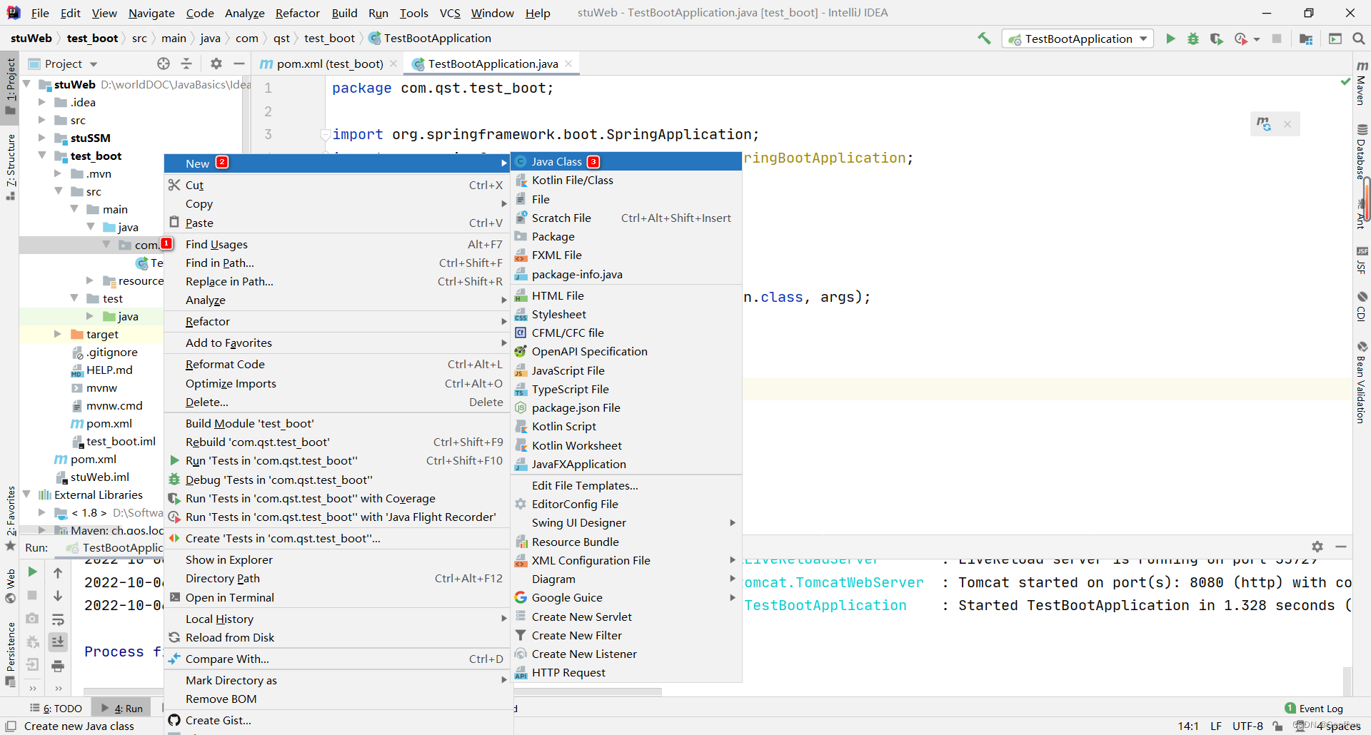Image resolution: width=1371 pixels, height=735 pixels.
Task: Choose Create New Servlet
Action: tap(626, 617)
